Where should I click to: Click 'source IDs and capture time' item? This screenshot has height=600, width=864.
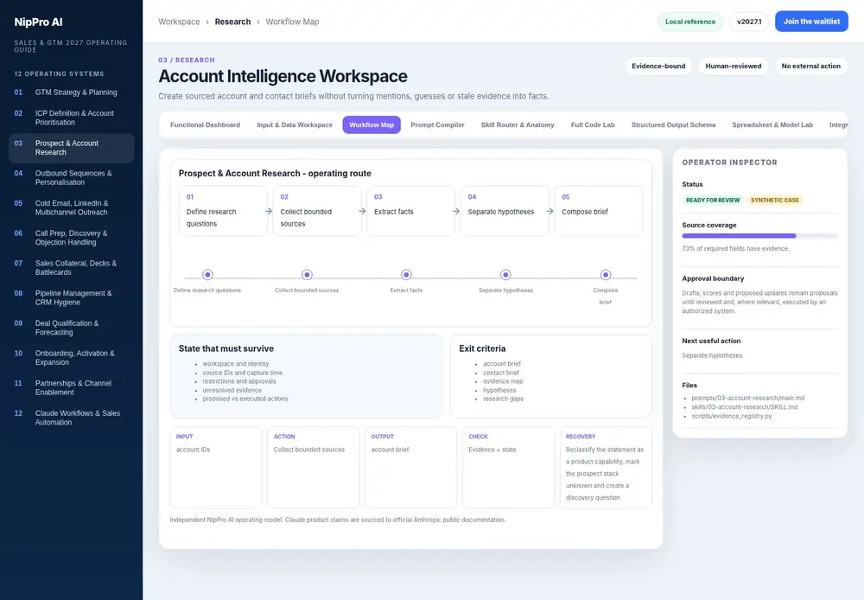click(x=243, y=373)
